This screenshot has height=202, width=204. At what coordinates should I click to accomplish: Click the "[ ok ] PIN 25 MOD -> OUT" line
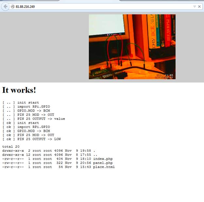(28, 135)
